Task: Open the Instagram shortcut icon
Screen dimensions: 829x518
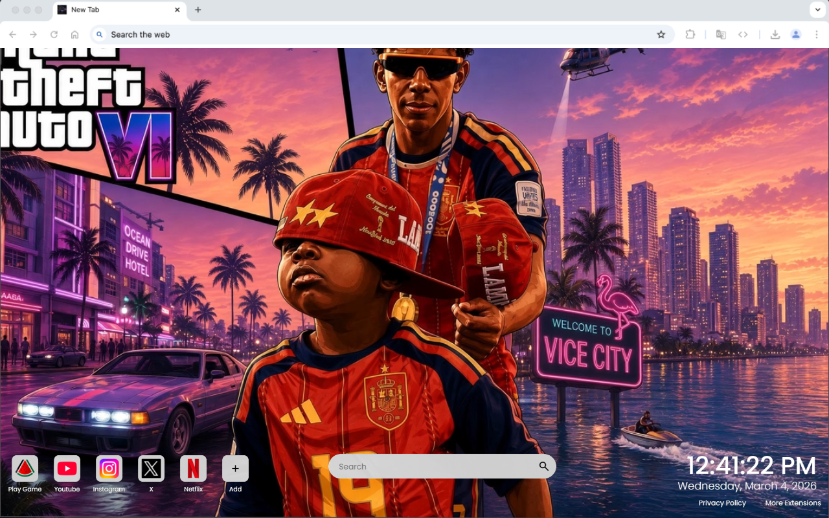Action: 109,469
